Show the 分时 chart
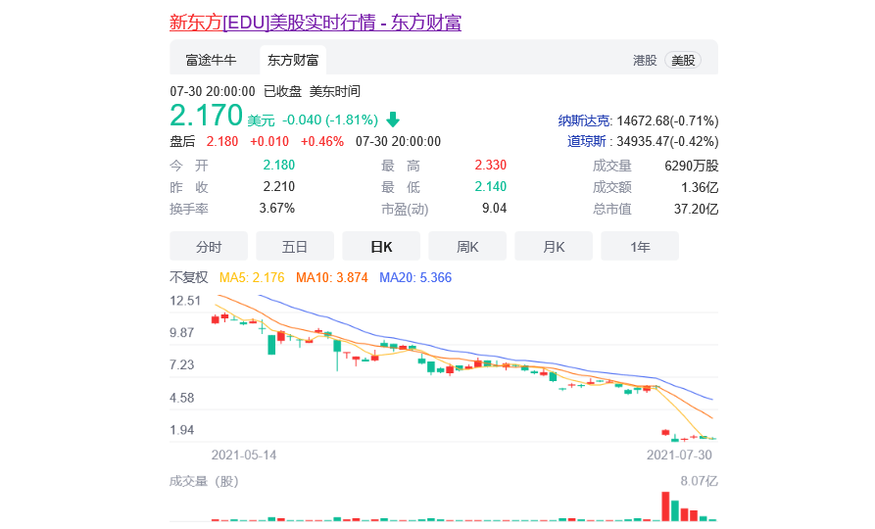The image size is (875, 529). [x=209, y=246]
